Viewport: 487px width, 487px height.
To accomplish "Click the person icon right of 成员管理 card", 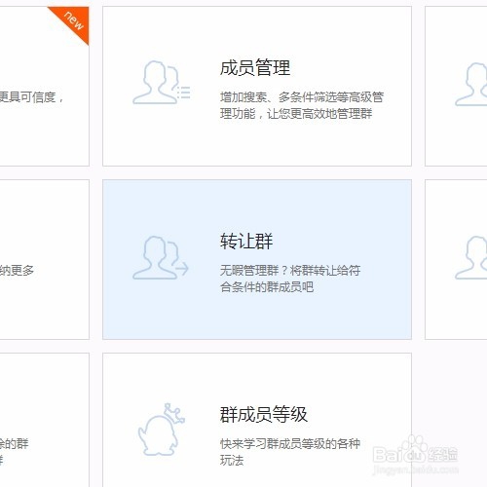I will pos(470,85).
